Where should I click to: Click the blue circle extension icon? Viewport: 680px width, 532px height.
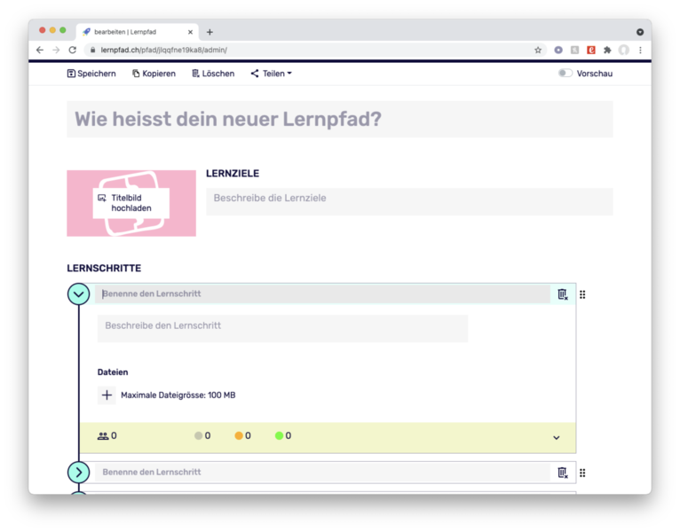558,51
